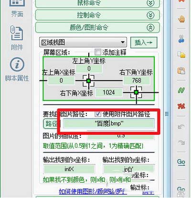Screen dimensions: 191x198
Task: Click the 输出找到的x坐标 label
Action: pos(66,160)
